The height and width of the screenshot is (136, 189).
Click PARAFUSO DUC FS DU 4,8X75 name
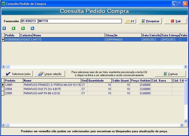[x=42, y=89]
